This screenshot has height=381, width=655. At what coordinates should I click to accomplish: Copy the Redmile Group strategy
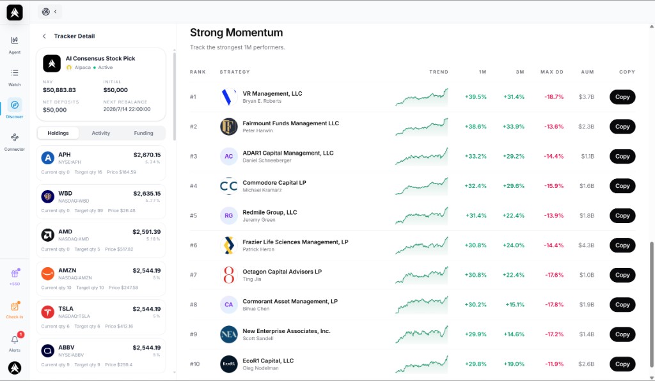point(622,215)
